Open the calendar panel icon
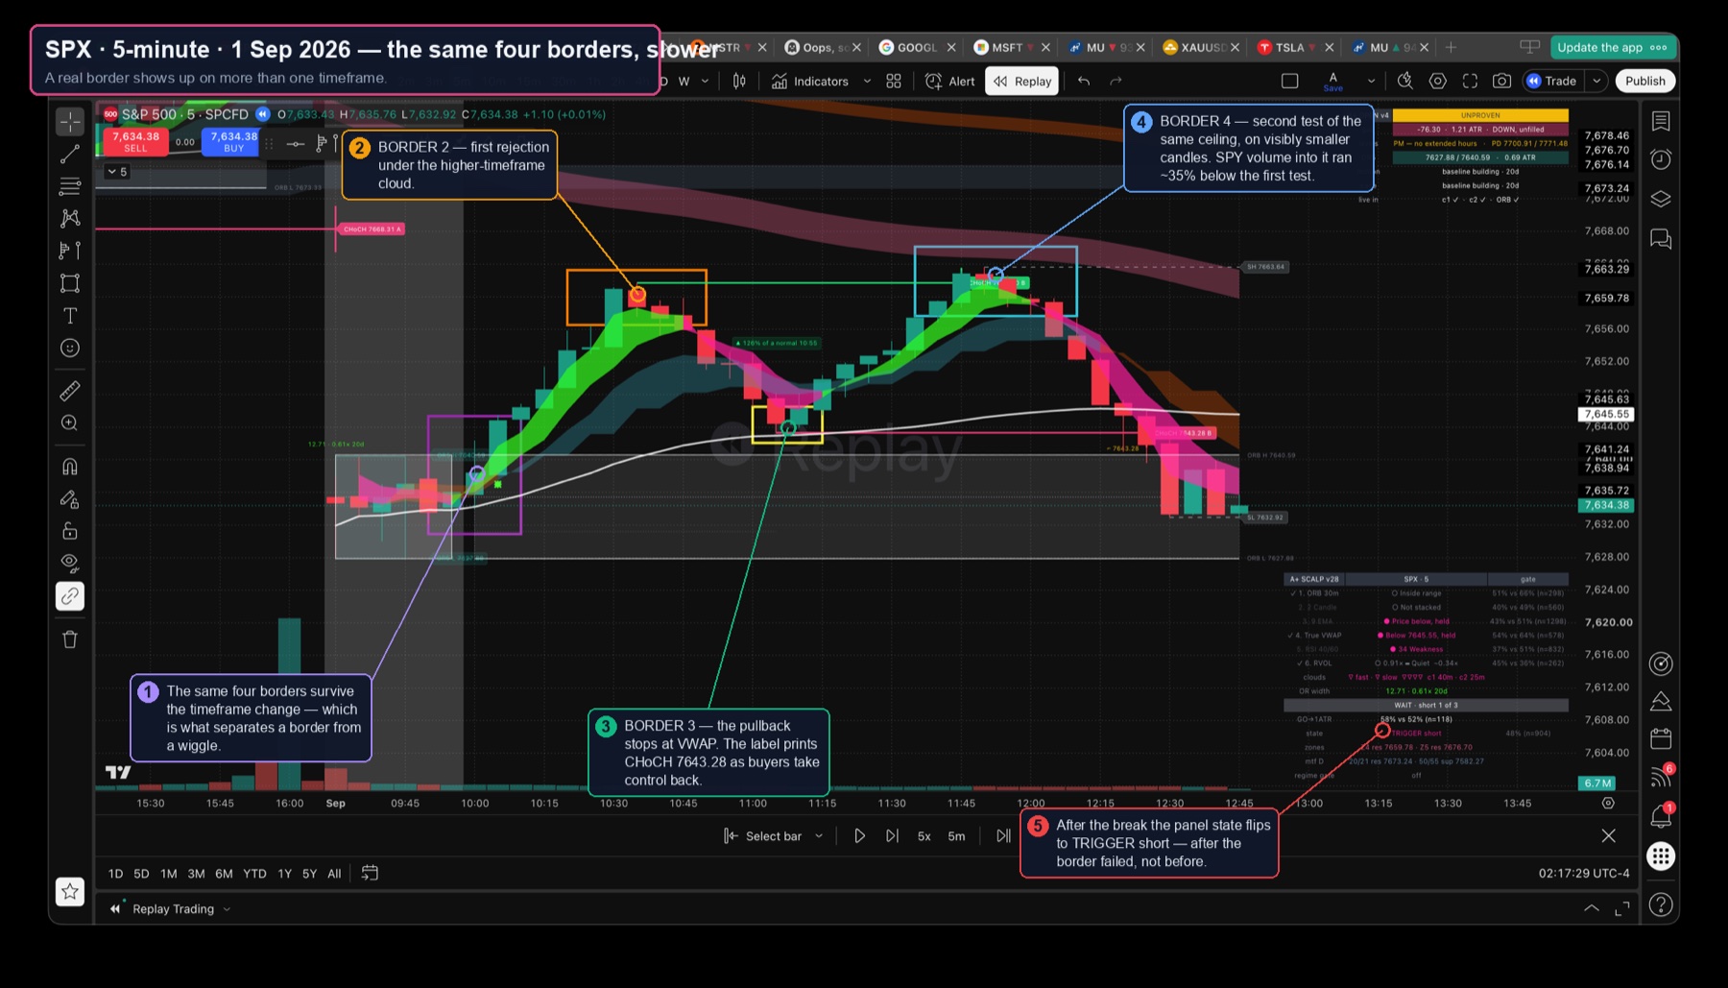The image size is (1728, 988). (x=1661, y=738)
